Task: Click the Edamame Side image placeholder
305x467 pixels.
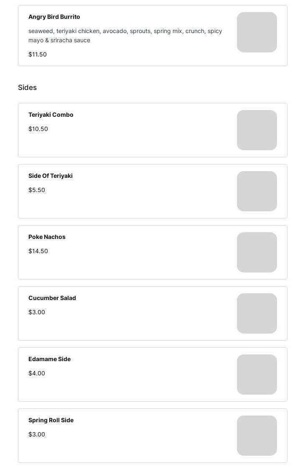Action: pos(257,375)
